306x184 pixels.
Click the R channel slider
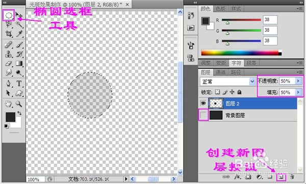click(241, 20)
